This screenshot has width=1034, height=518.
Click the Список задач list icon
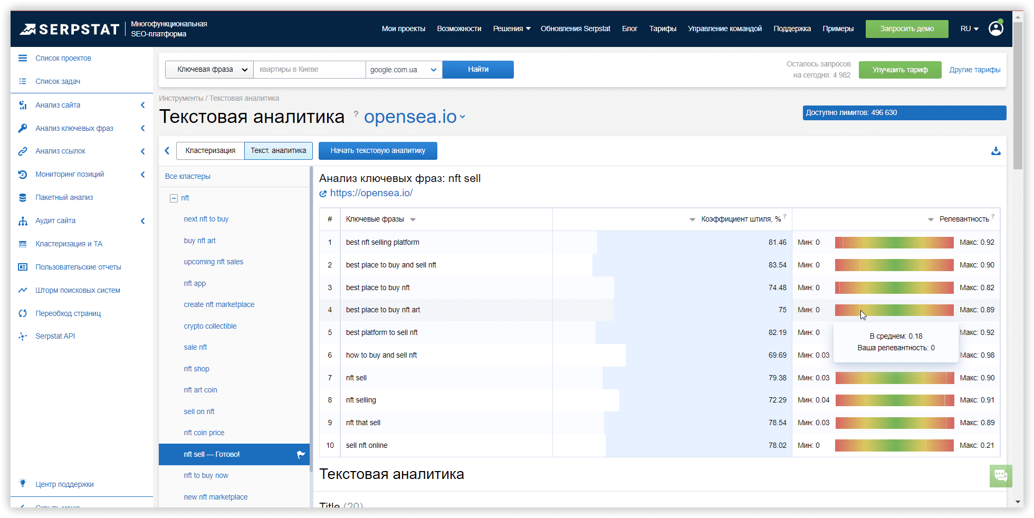(23, 81)
